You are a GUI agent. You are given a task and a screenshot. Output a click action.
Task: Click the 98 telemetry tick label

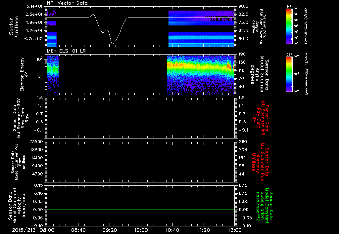(x=241, y=166)
